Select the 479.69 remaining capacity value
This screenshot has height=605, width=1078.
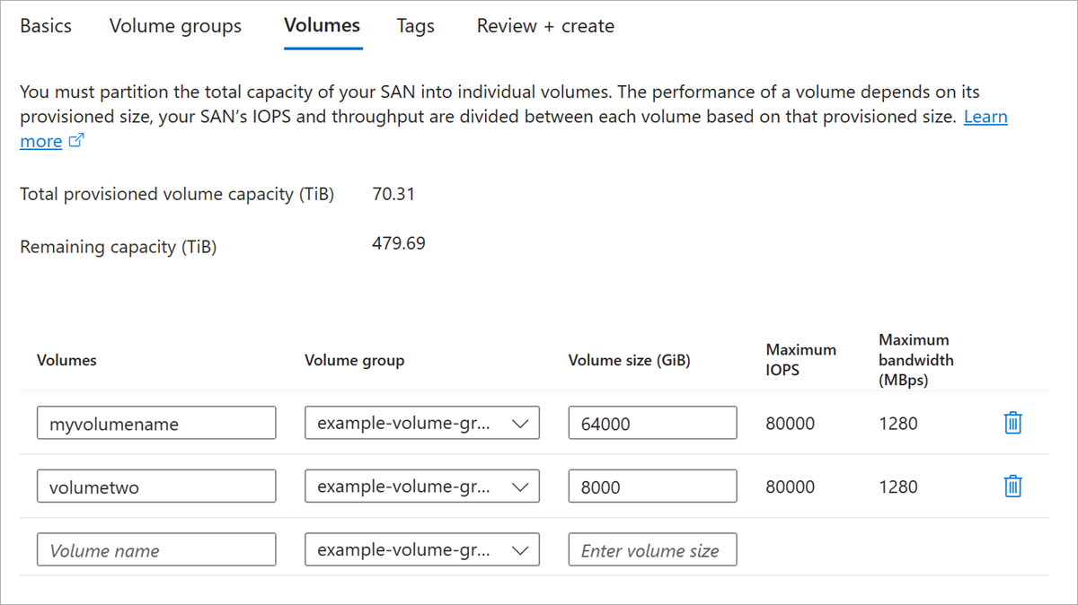click(399, 243)
